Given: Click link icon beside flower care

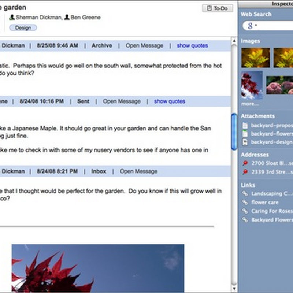Looking at the screenshot, I should (245, 202).
